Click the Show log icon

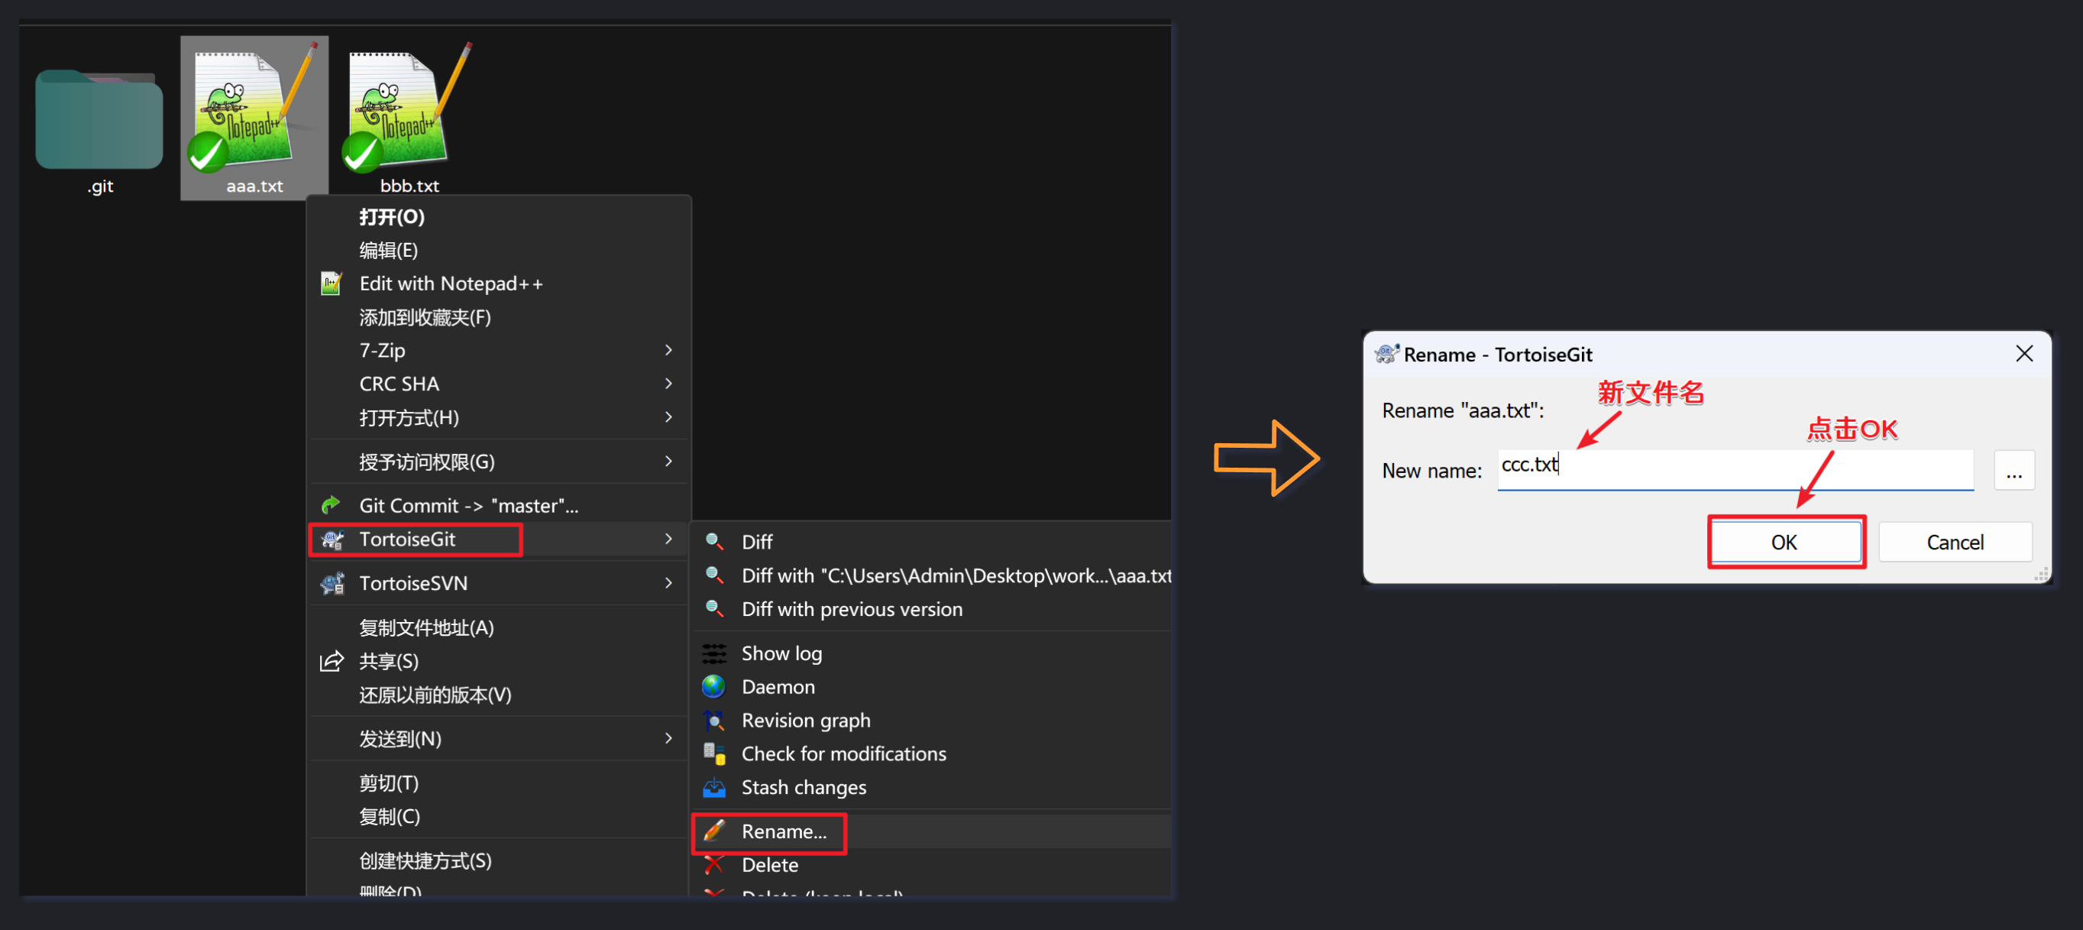point(714,653)
